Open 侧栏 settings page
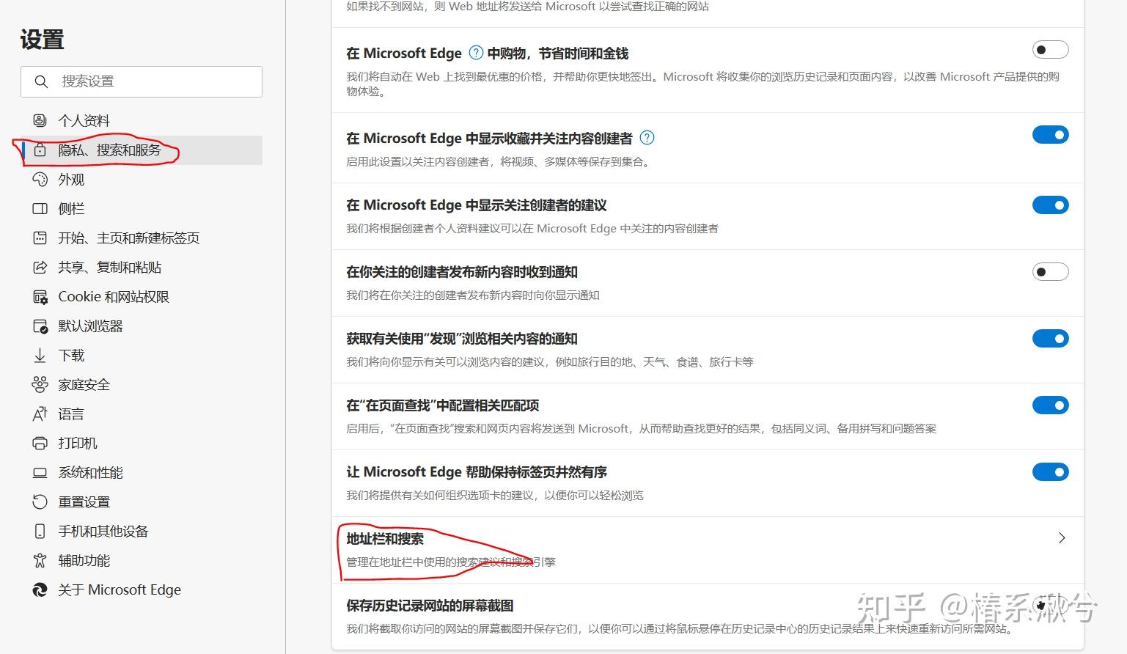This screenshot has width=1127, height=654. (142, 208)
